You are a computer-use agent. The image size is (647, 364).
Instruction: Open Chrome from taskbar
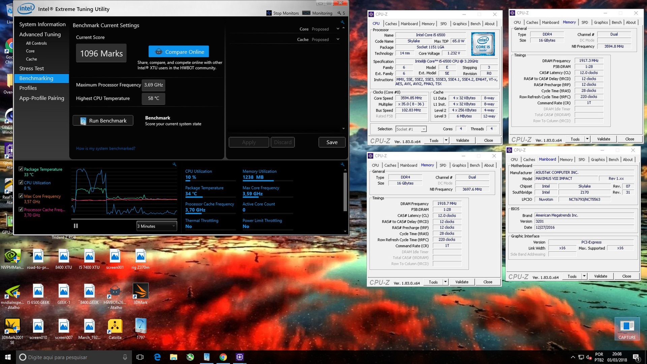223,357
